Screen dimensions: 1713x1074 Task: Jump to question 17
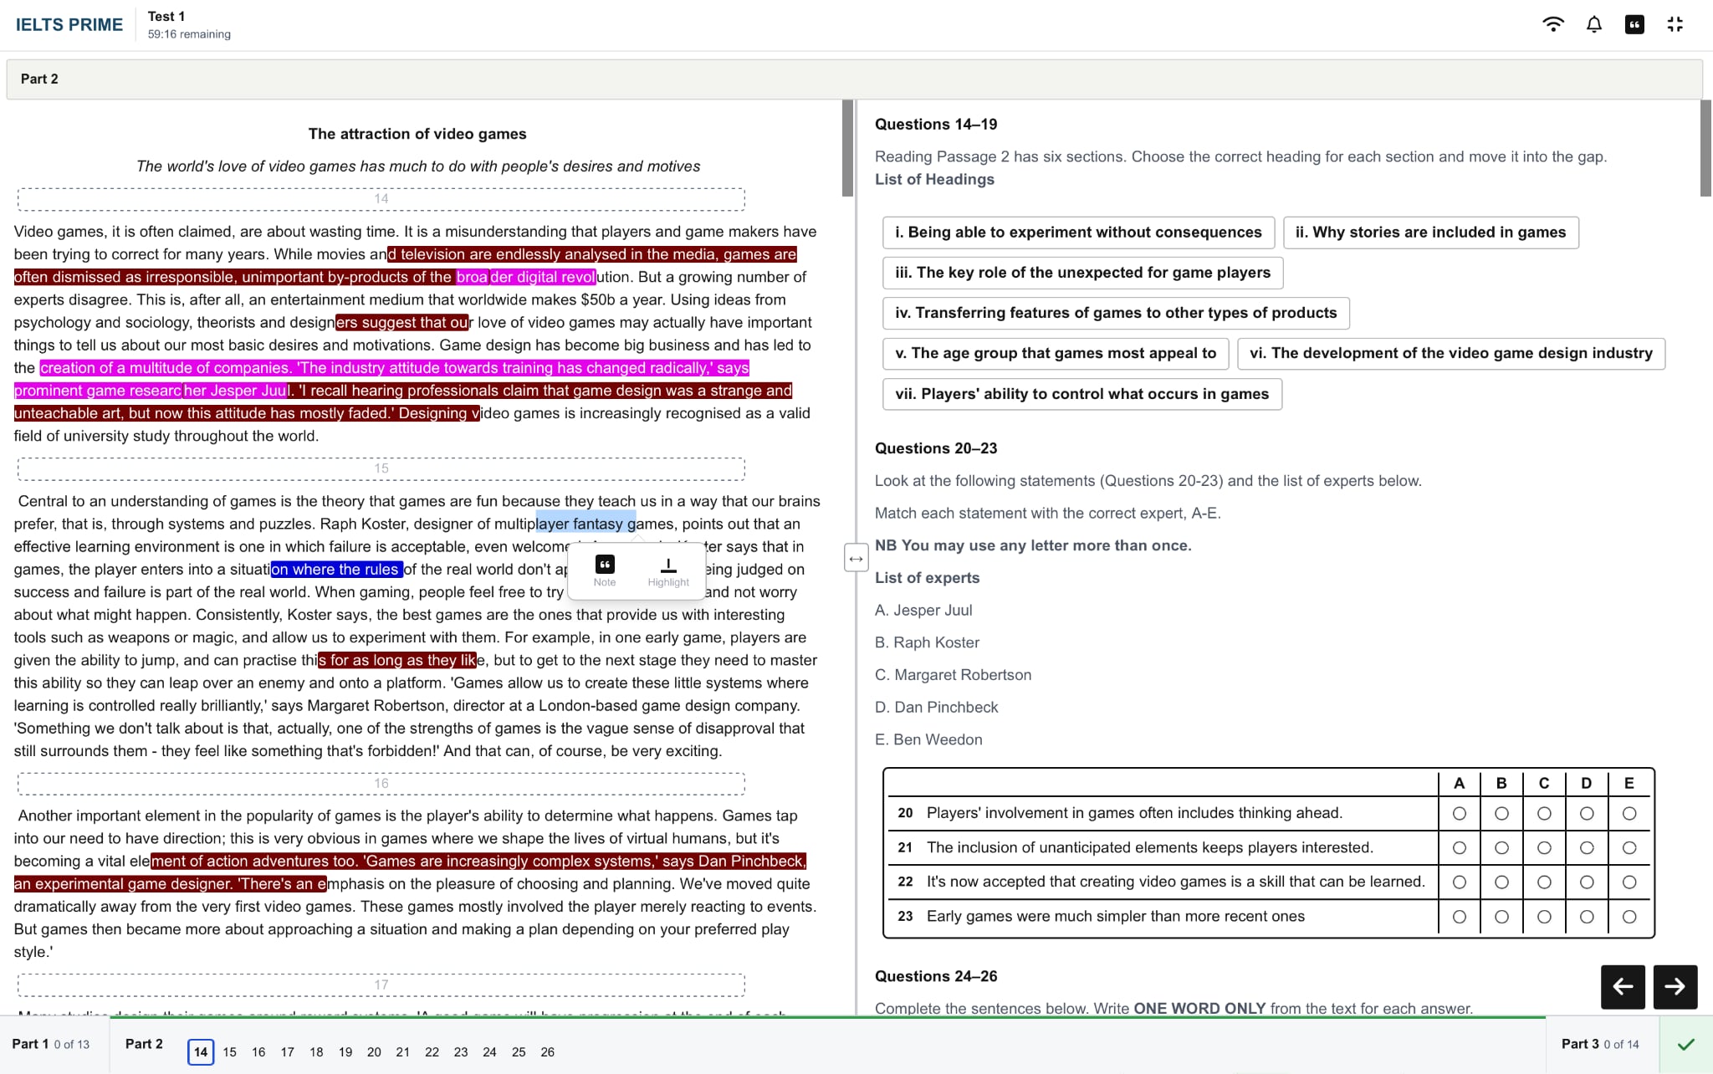[x=288, y=1052]
